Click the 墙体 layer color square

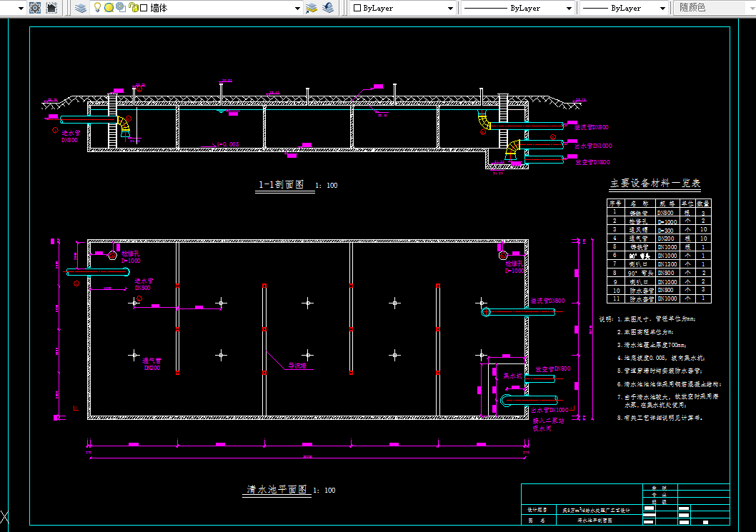tap(144, 8)
